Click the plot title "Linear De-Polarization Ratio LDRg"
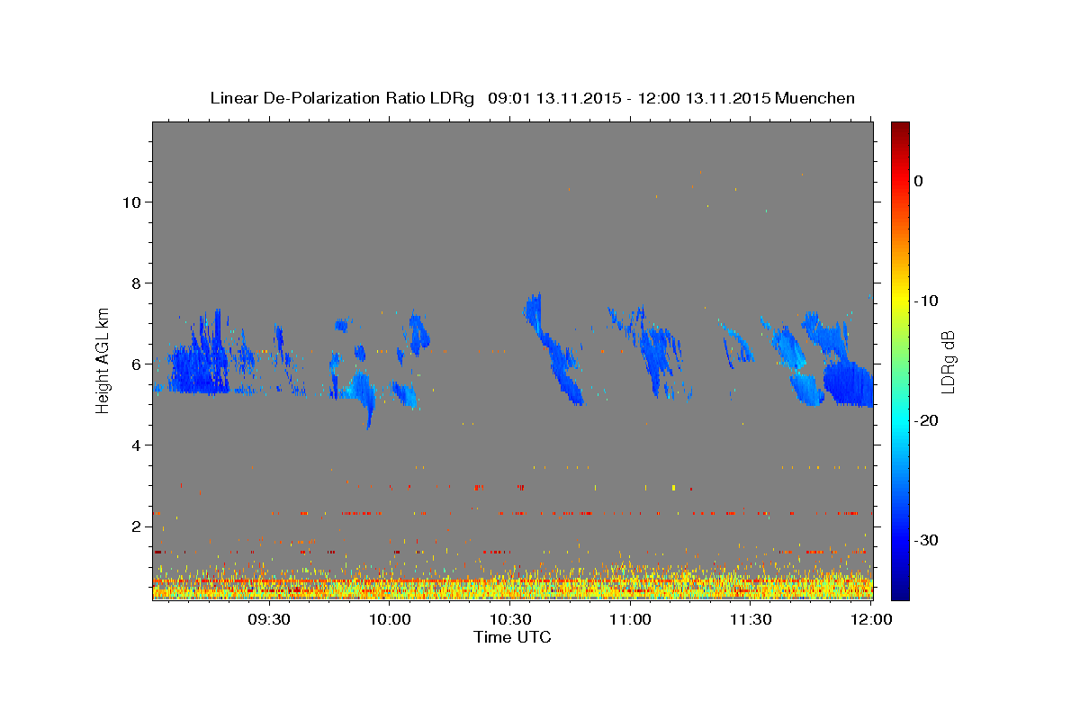 [342, 98]
